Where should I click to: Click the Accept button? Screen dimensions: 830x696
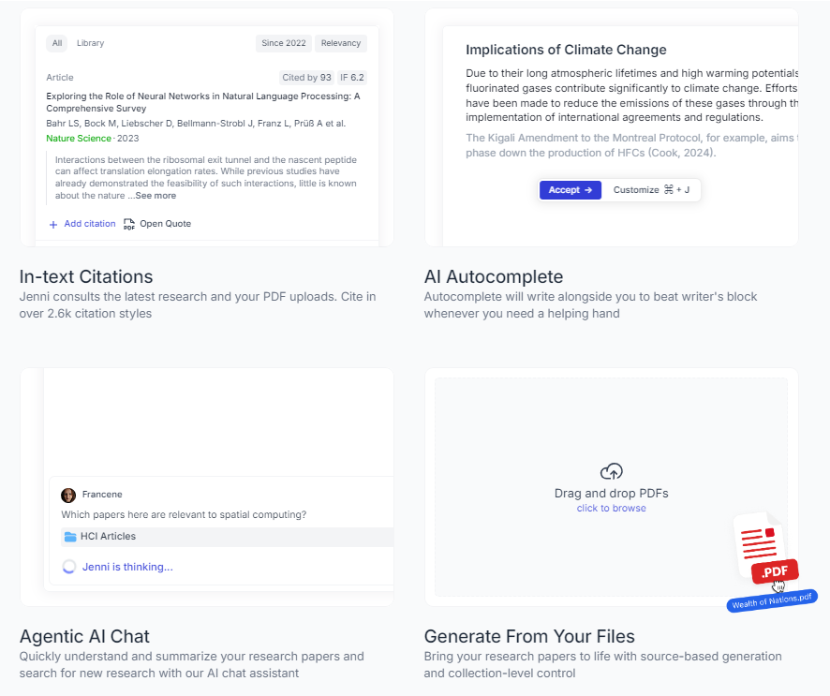[570, 190]
